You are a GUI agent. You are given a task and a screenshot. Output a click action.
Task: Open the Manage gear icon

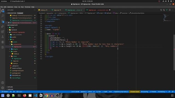(3, 88)
